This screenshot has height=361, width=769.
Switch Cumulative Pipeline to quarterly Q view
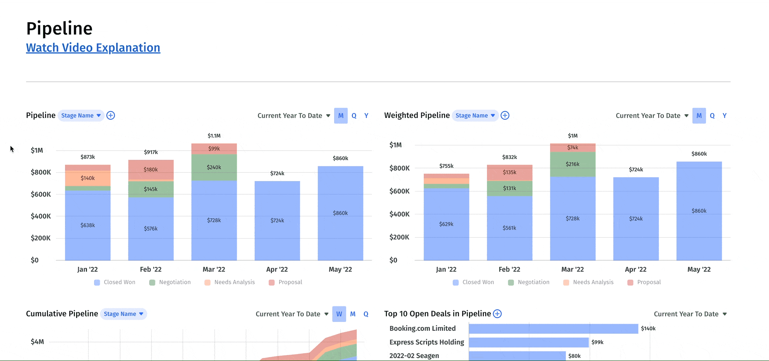[x=366, y=314]
